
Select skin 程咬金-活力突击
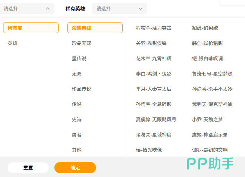(x=154, y=28)
